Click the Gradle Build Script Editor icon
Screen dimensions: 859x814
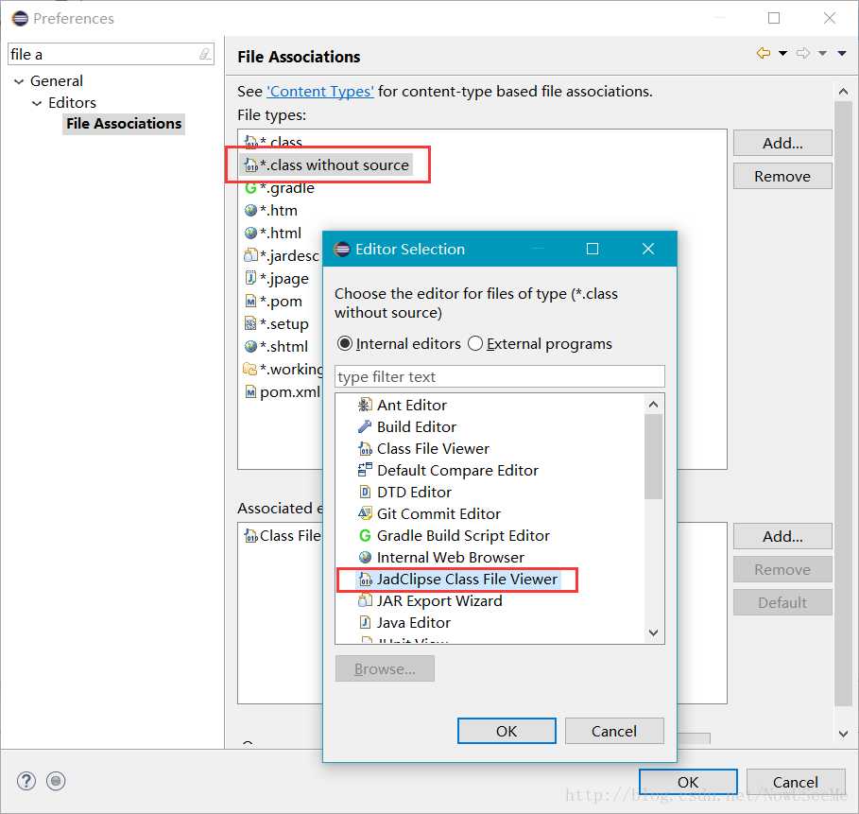[365, 535]
